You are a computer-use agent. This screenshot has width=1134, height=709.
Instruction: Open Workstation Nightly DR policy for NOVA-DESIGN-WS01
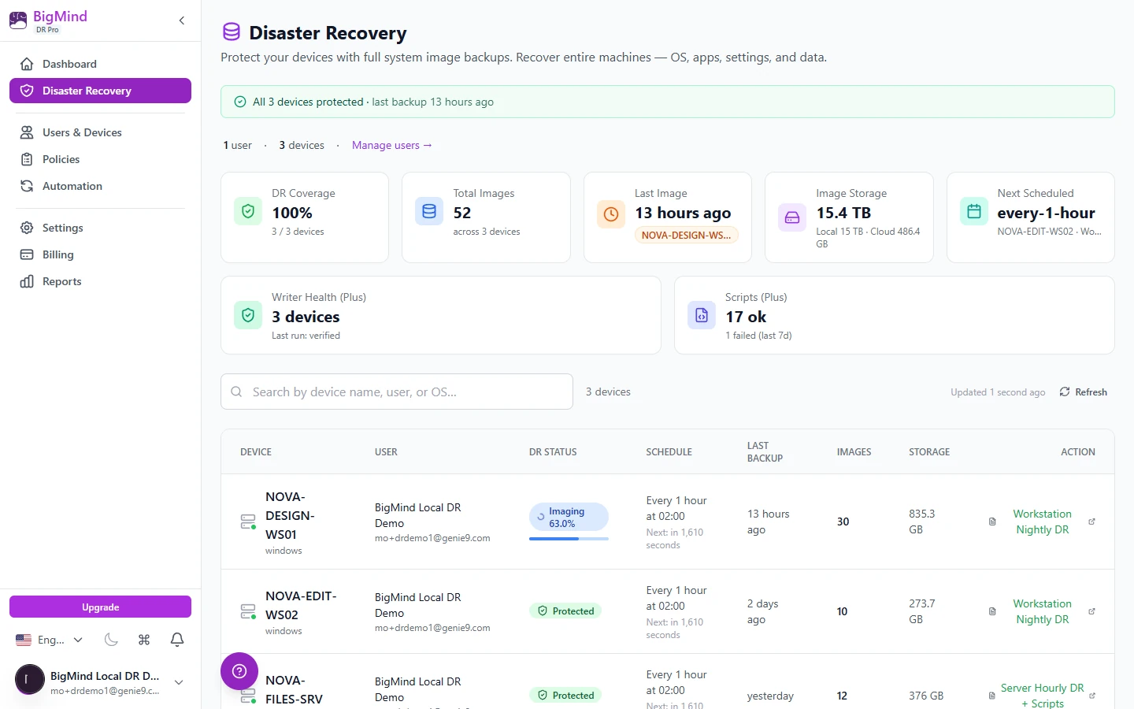(1042, 522)
